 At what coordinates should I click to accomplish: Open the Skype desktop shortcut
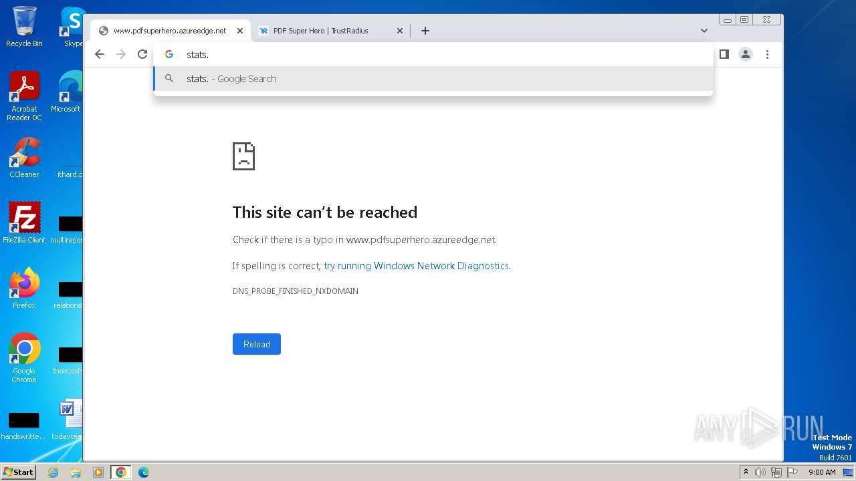[x=72, y=27]
